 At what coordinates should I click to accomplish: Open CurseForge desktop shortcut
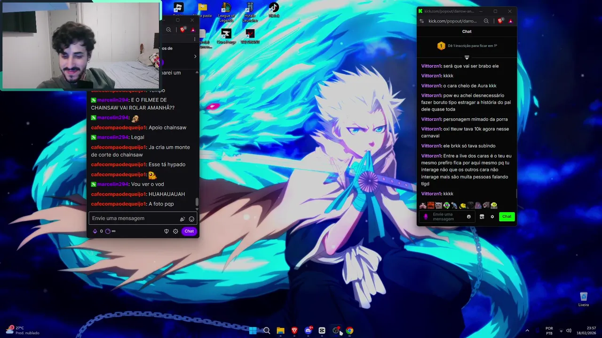(226, 36)
